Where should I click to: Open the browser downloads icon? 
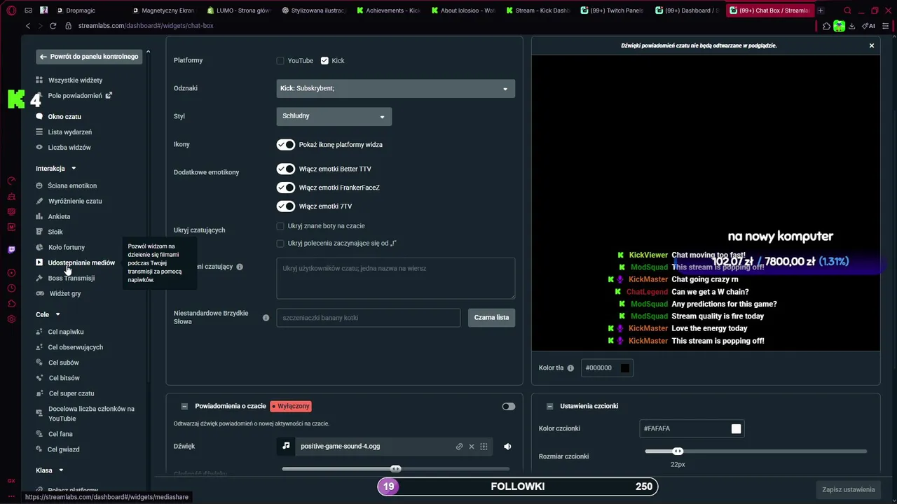coord(851,26)
